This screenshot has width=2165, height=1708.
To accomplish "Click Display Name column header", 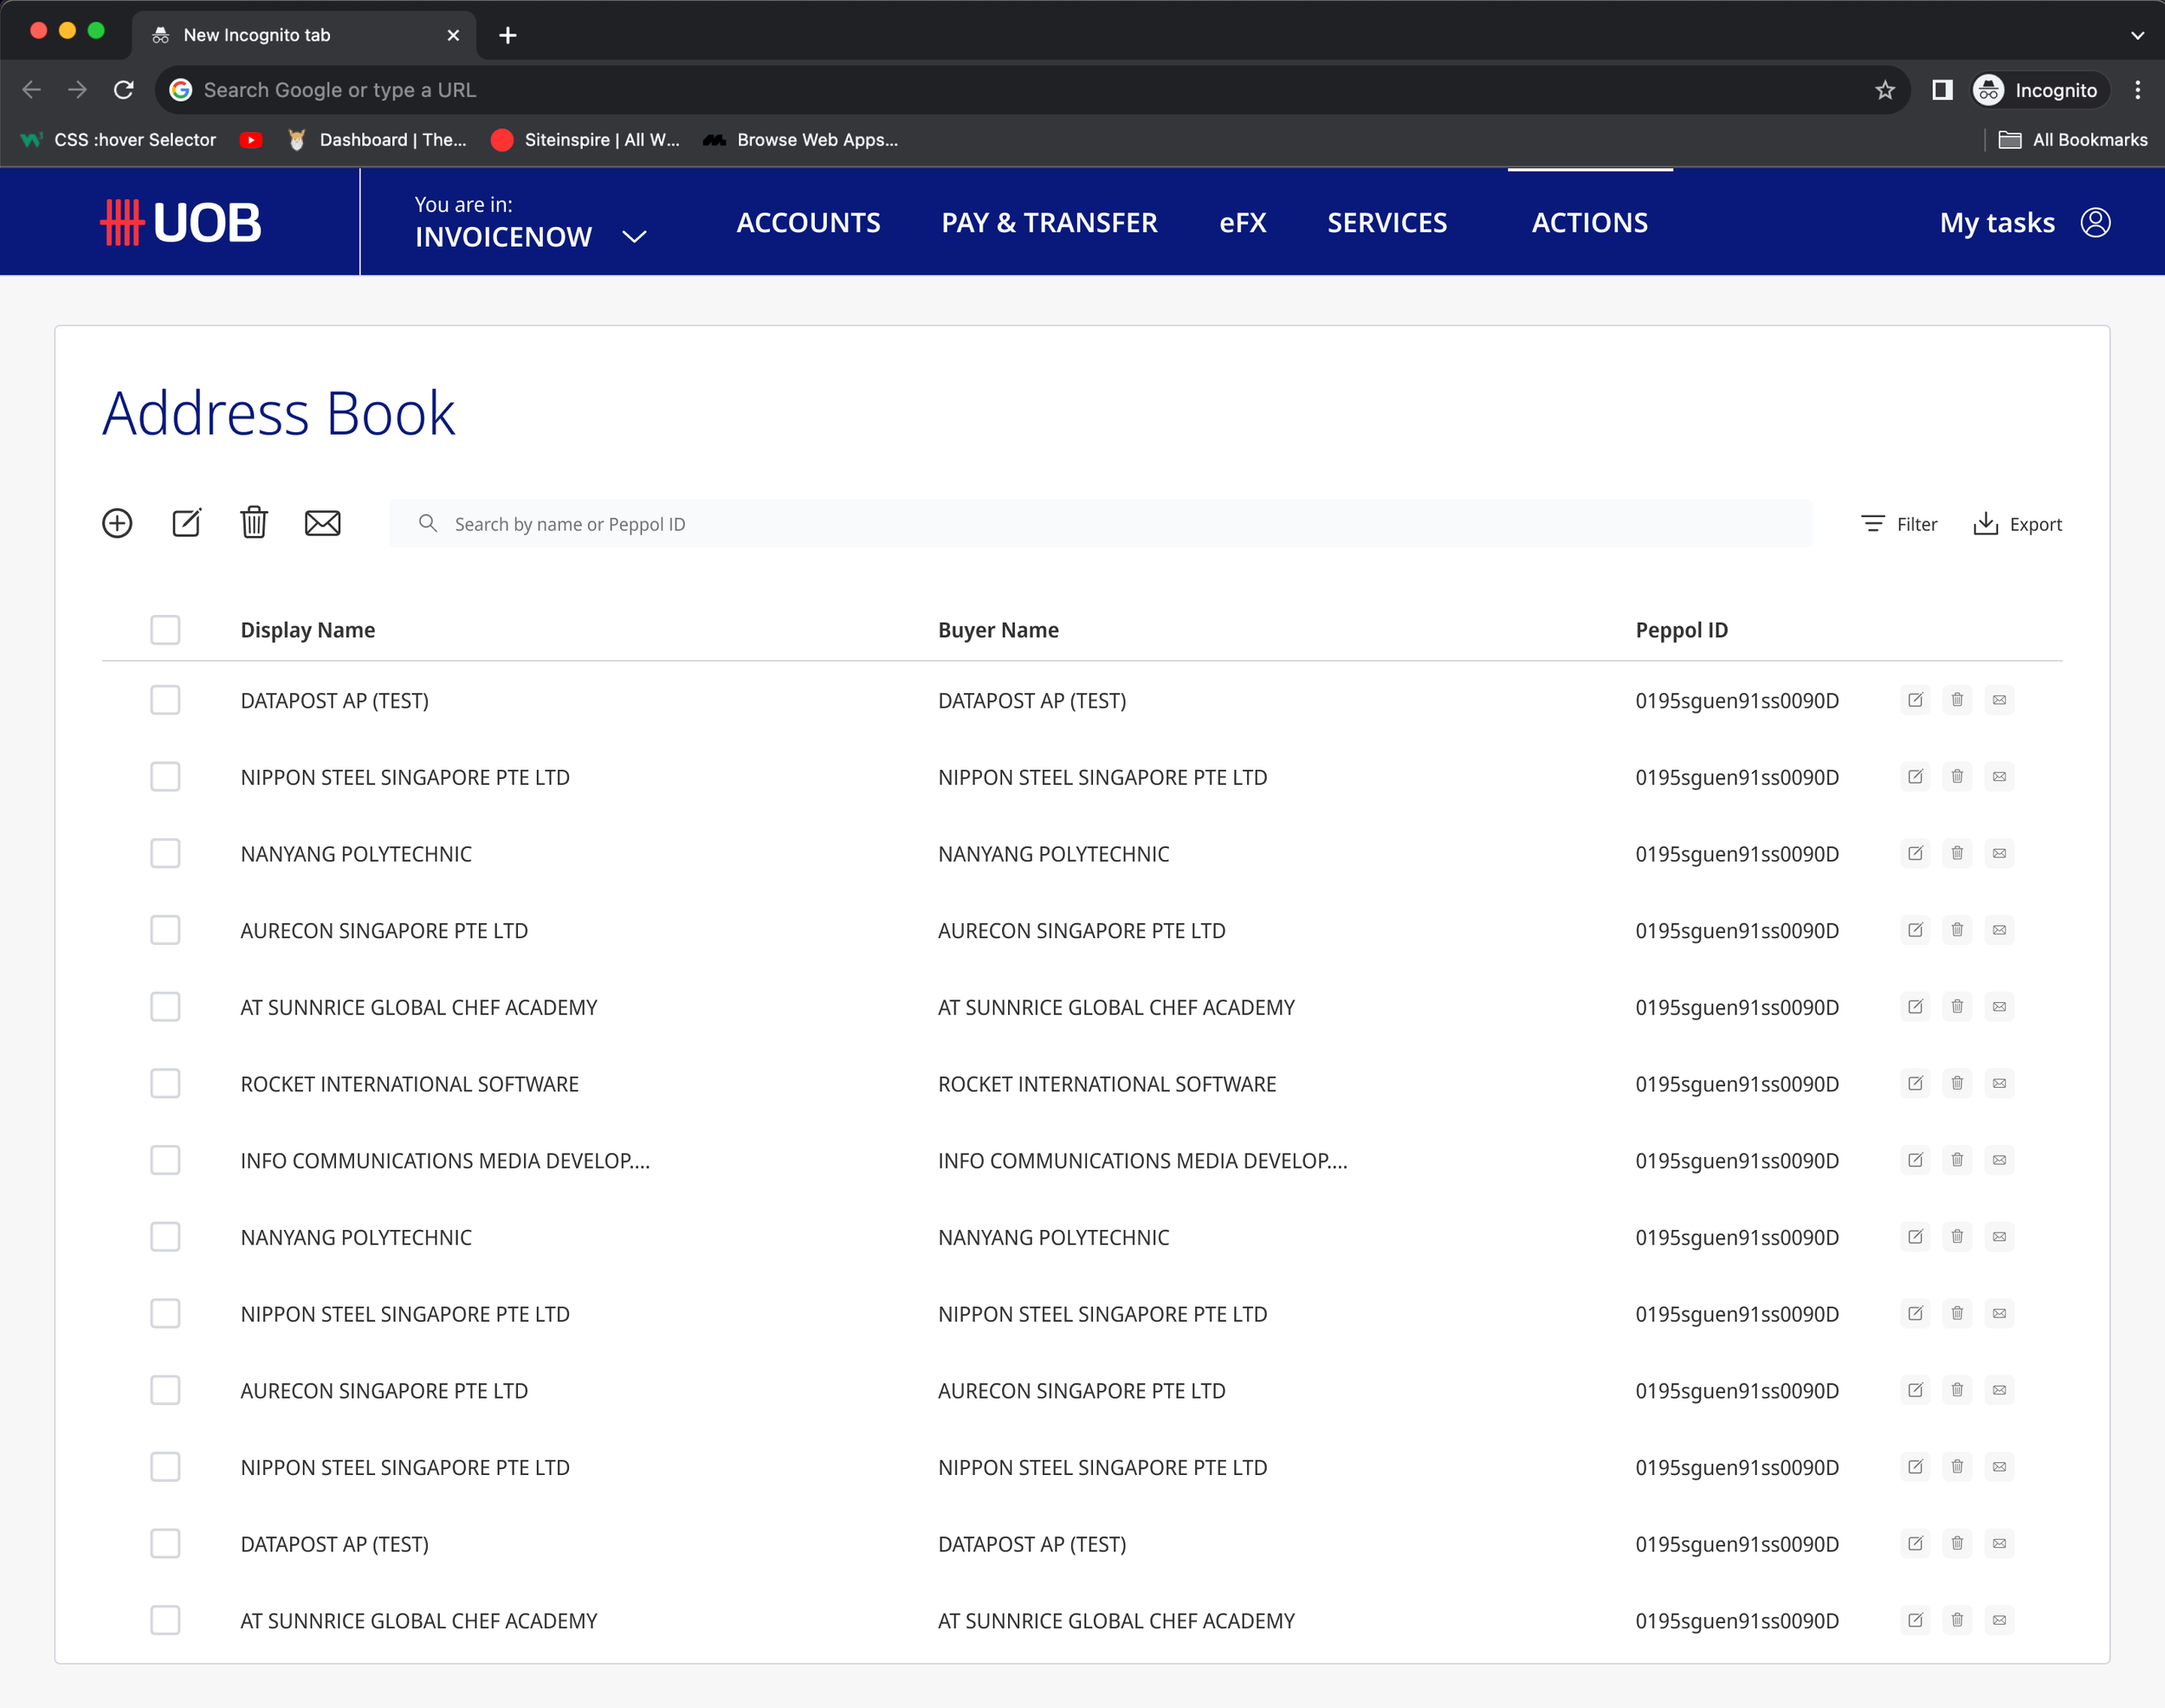I will 307,630.
